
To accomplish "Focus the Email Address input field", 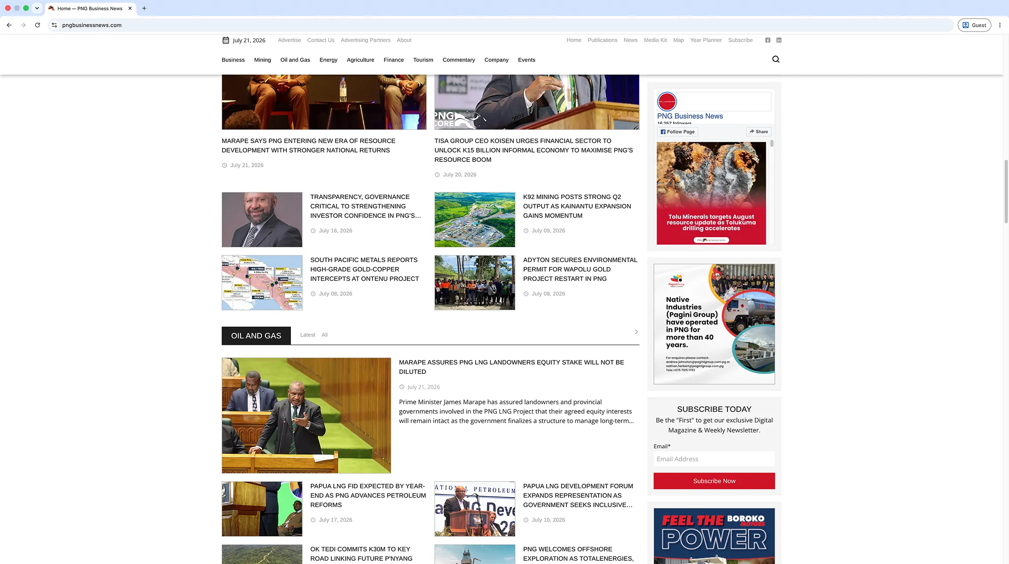I will pos(714,459).
